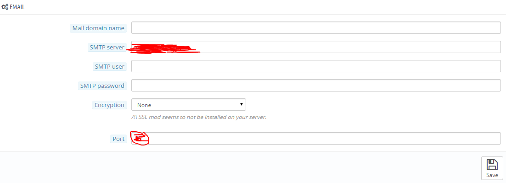Click the SMTP password label
Image resolution: width=506 pixels, height=183 pixels.
coord(102,86)
